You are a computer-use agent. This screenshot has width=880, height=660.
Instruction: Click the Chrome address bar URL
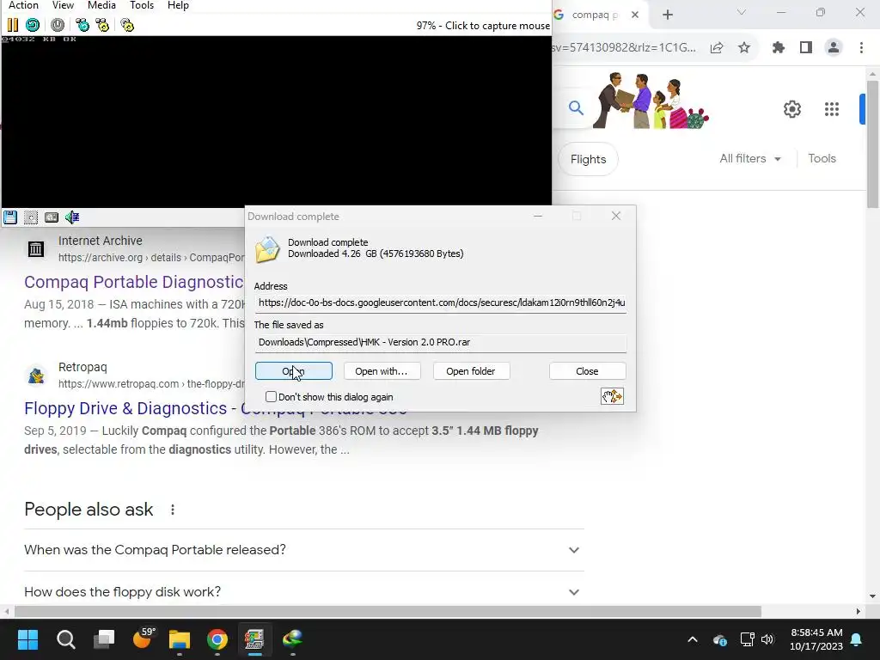(624, 48)
